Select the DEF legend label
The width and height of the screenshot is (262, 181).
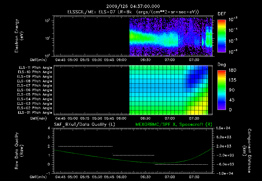click(x=222, y=14)
